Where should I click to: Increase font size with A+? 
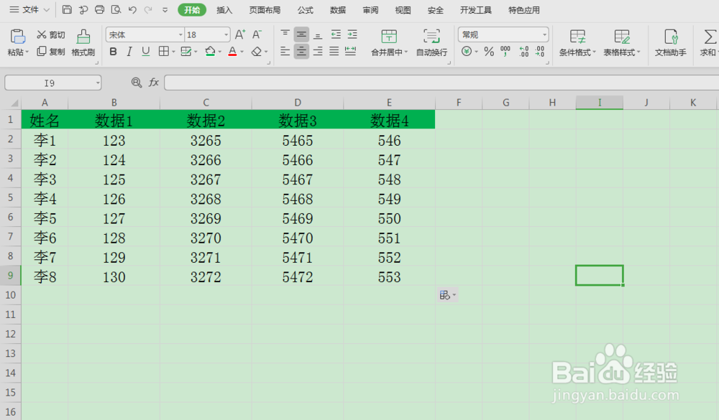pyautogui.click(x=240, y=34)
